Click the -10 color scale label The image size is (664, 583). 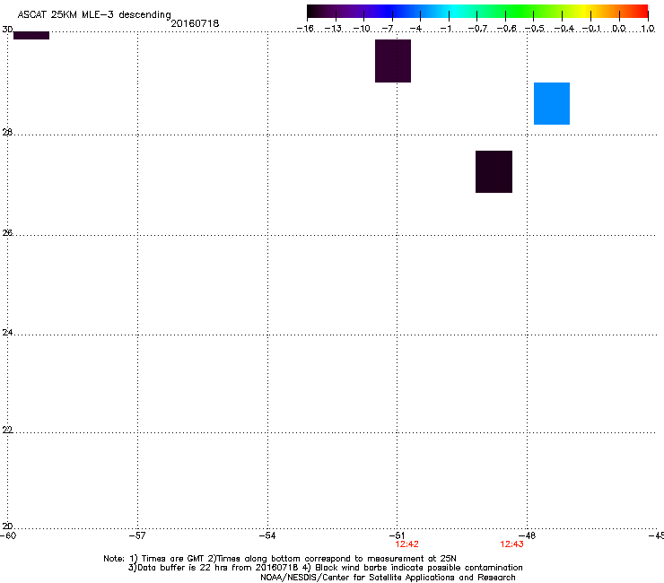pyautogui.click(x=362, y=29)
